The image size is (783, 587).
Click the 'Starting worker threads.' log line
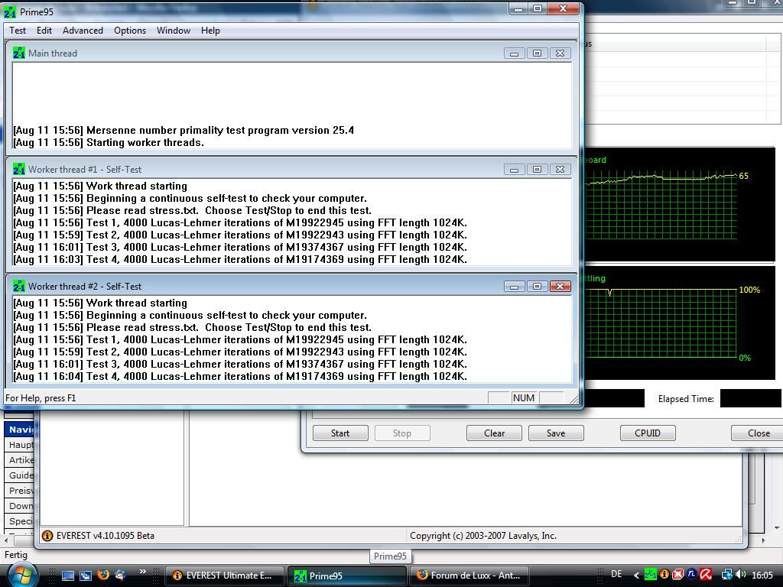coord(109,143)
